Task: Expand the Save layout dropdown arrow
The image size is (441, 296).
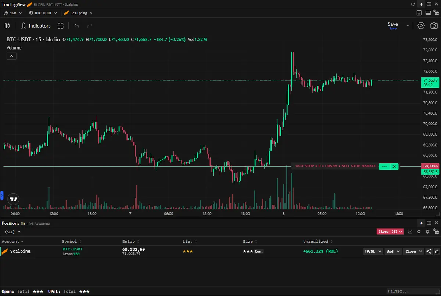Action: pyautogui.click(x=408, y=26)
